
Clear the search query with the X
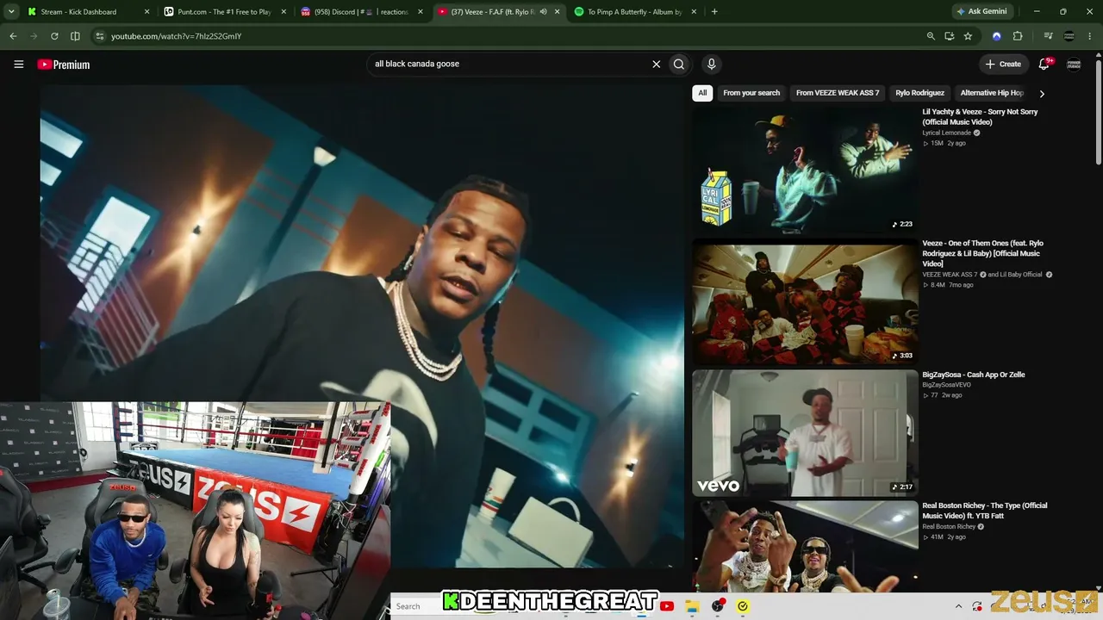(x=656, y=64)
